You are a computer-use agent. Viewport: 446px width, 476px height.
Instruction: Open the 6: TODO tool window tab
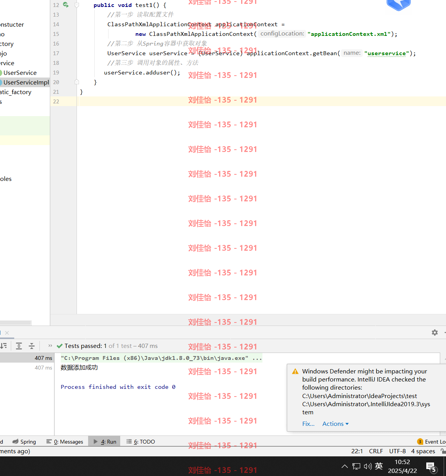click(141, 442)
